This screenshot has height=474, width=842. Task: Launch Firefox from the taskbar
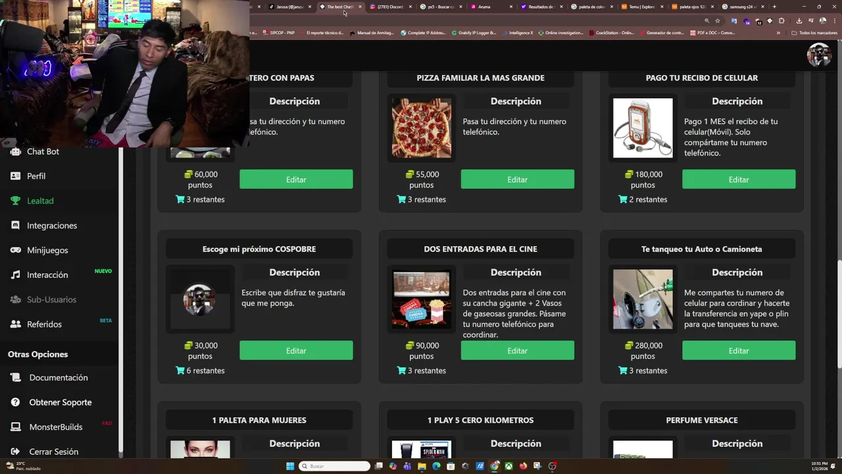523,466
